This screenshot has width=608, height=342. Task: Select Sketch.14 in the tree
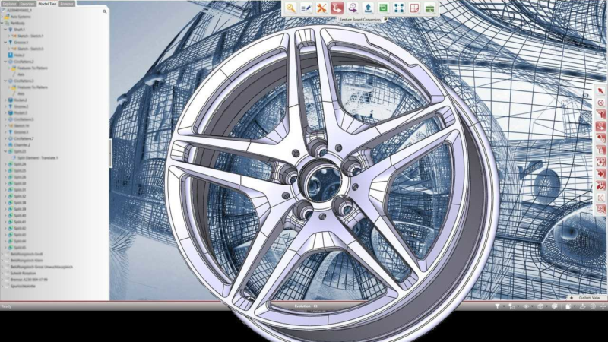[x=22, y=125]
